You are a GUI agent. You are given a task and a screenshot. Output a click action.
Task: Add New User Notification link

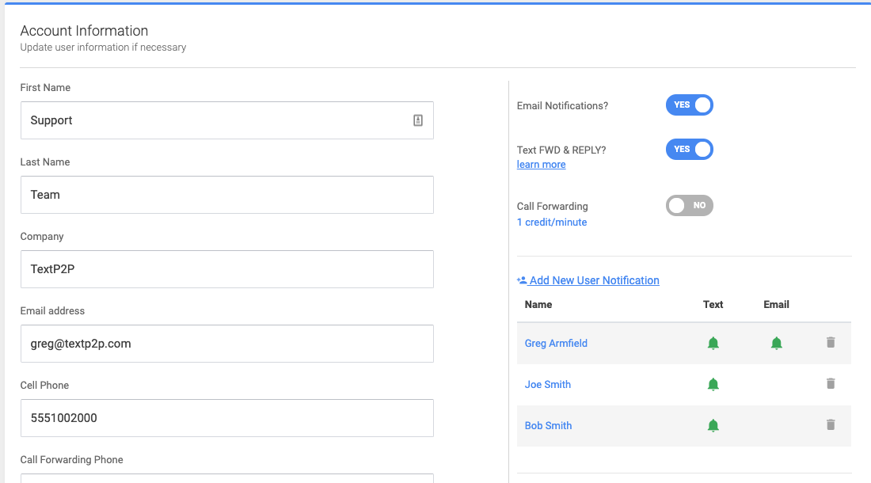coord(595,280)
